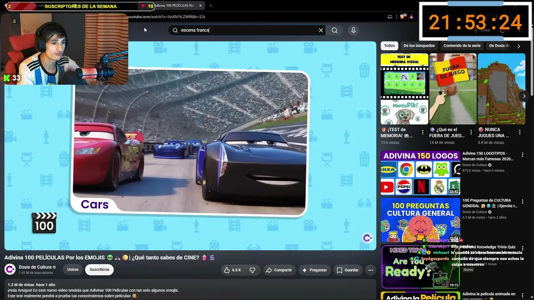
Task: Select the De tus búsquedas chip
Action: [419, 46]
